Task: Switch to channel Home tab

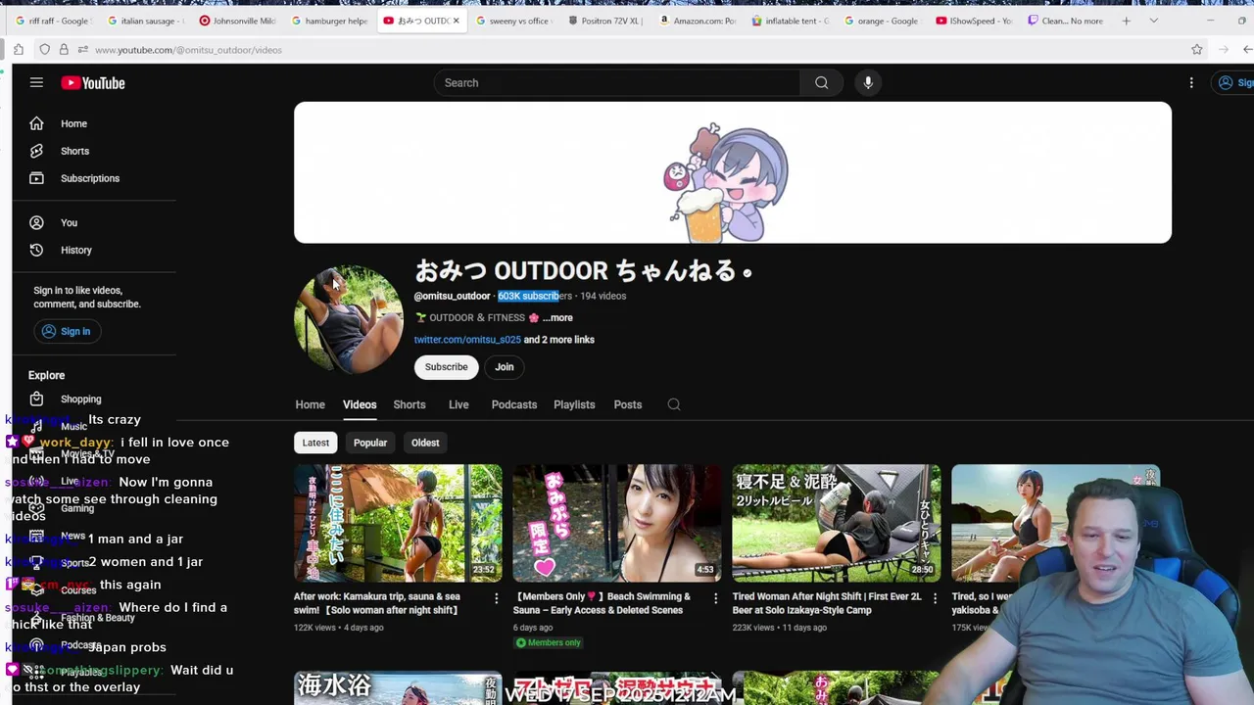Action: (310, 404)
